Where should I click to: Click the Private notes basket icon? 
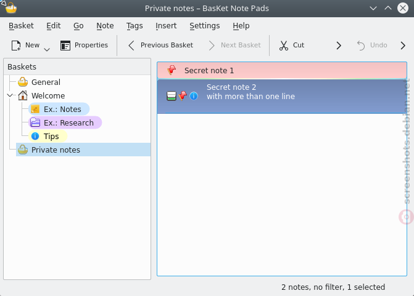tap(23, 150)
